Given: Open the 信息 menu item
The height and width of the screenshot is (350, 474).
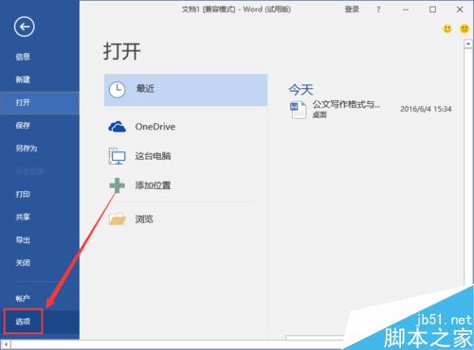Looking at the screenshot, I should tap(23, 57).
